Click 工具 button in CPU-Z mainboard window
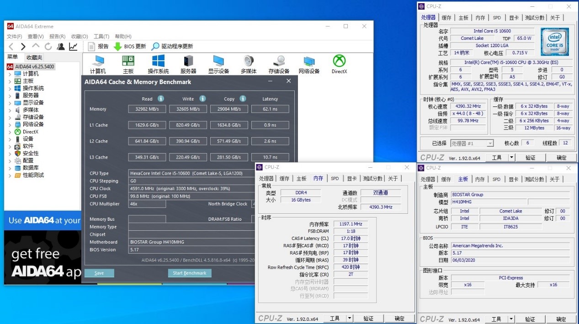Screen dimensions: 579x324 (497, 319)
